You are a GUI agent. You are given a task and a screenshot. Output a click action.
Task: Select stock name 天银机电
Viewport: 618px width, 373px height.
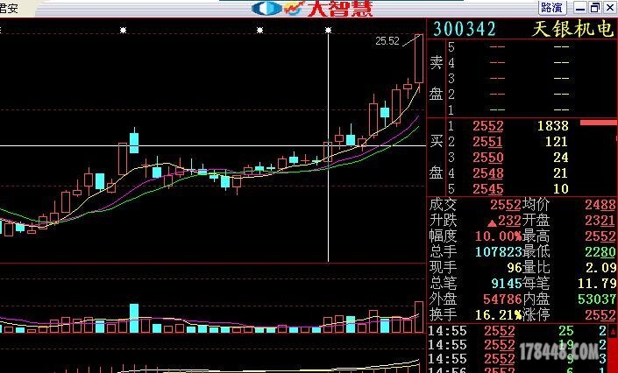573,29
